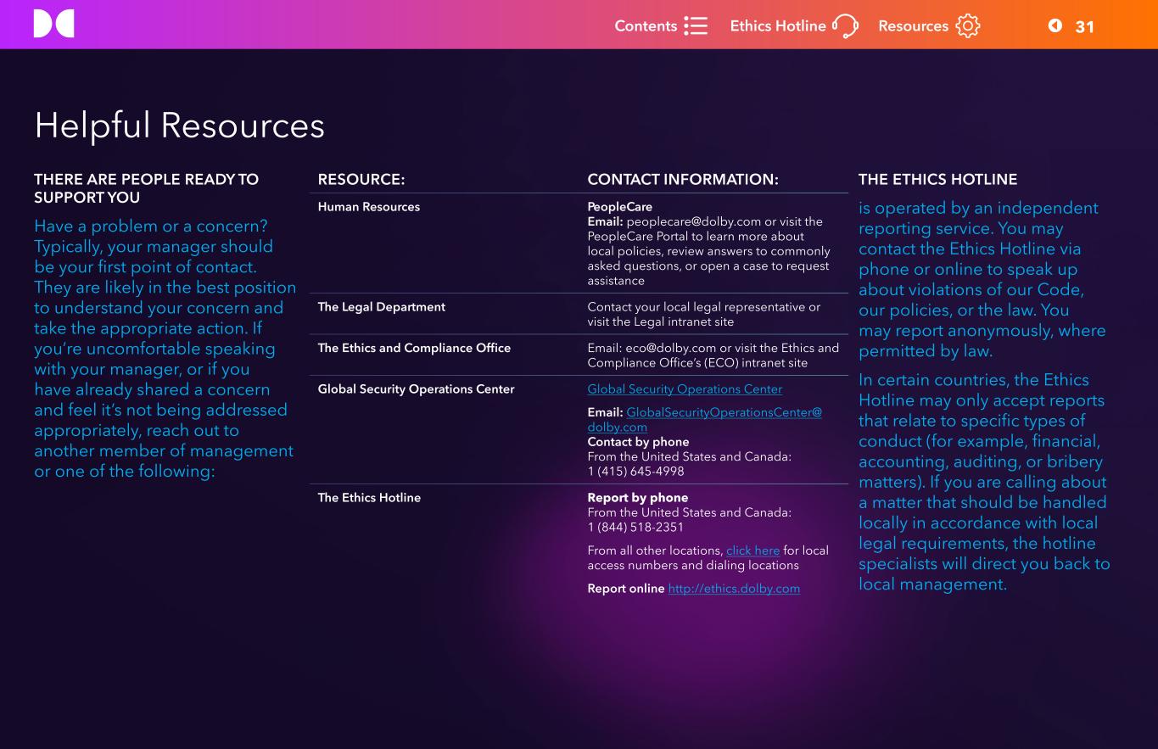Click the "Helpful Resources" page title
Screen dimensions: 1158x749
179,126
